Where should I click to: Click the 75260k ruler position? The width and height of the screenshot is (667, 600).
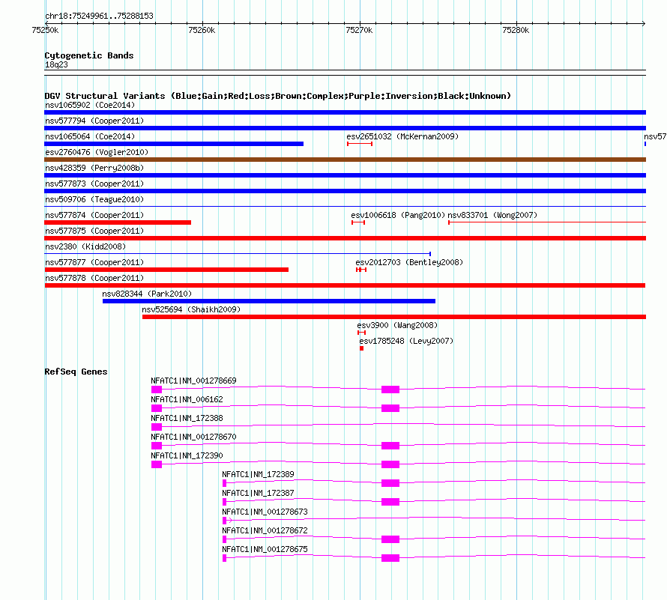pos(202,30)
